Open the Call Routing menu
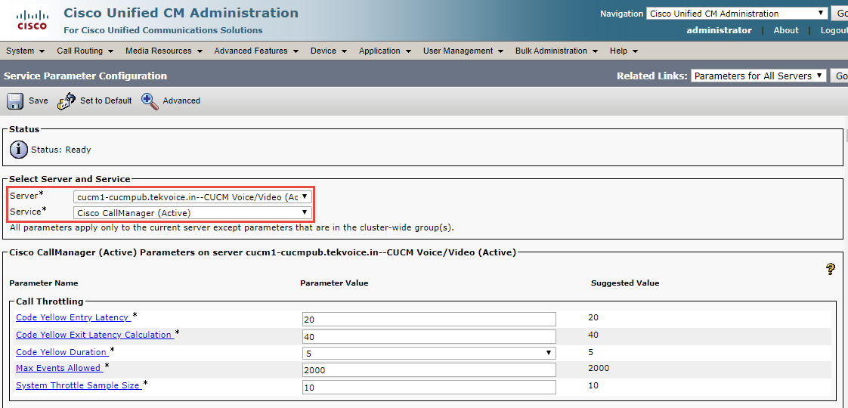The height and width of the screenshot is (408, 848). 85,51
